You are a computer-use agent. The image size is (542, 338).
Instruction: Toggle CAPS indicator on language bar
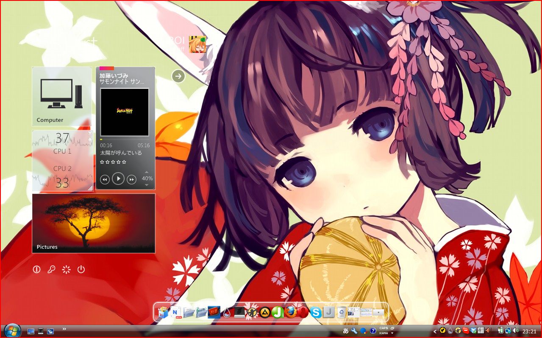tap(384, 328)
